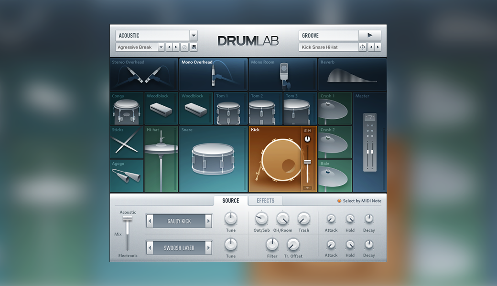Select next groove next to Kick Snare HiHat

point(378,47)
